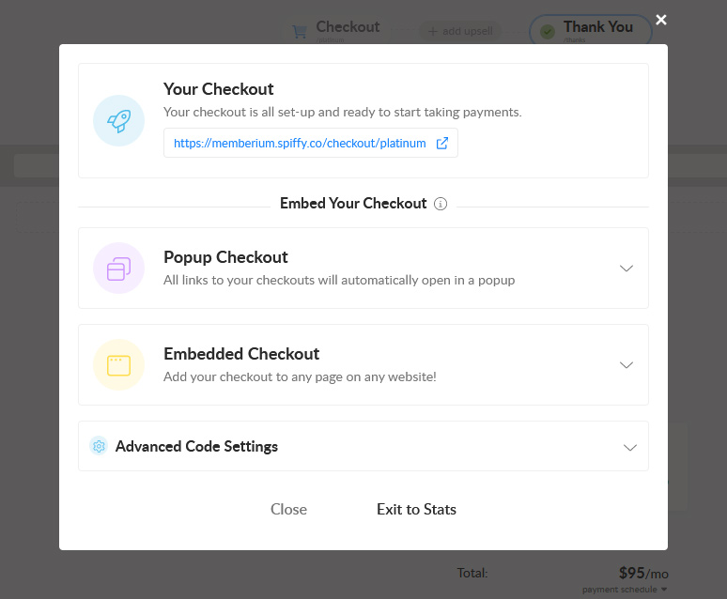The height and width of the screenshot is (599, 727).
Task: Open the payment schedule dropdown
Action: tap(625, 590)
